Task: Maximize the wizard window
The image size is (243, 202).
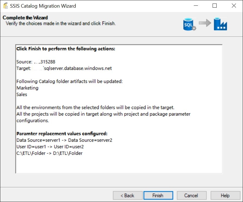Action: coord(214,6)
